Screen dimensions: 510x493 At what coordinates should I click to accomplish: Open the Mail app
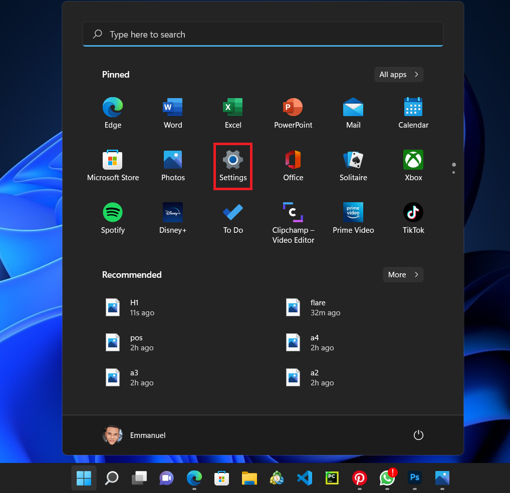[353, 113]
